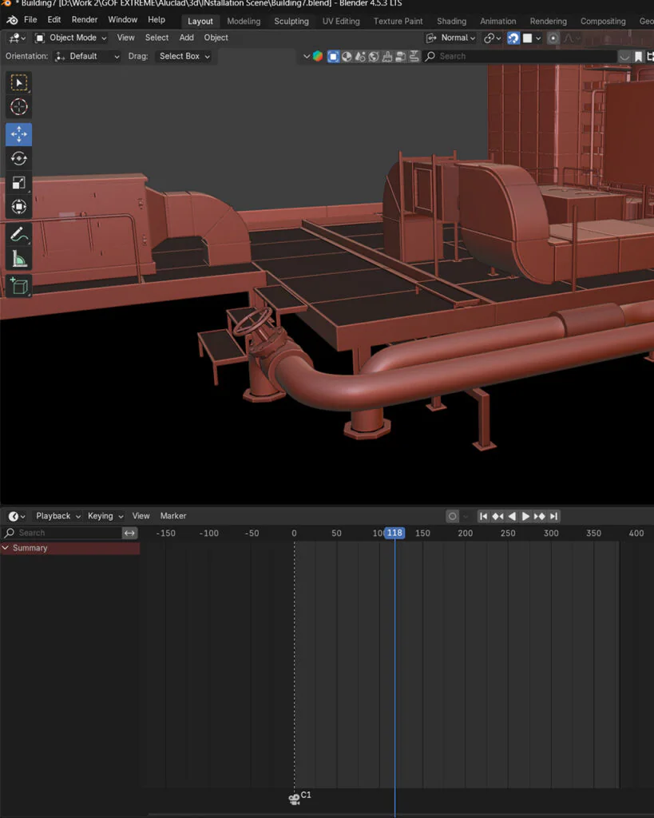Click the outliner bookmark icon

click(638, 57)
